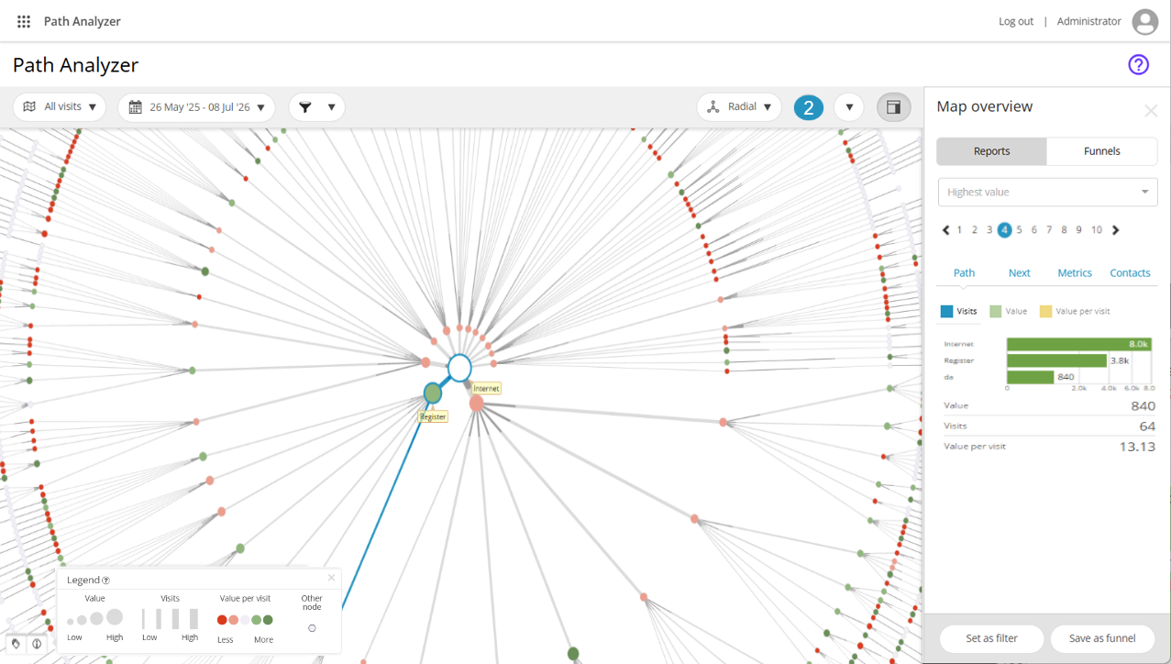Click the calendar icon in the date selector
The width and height of the screenshot is (1171, 664).
(135, 107)
